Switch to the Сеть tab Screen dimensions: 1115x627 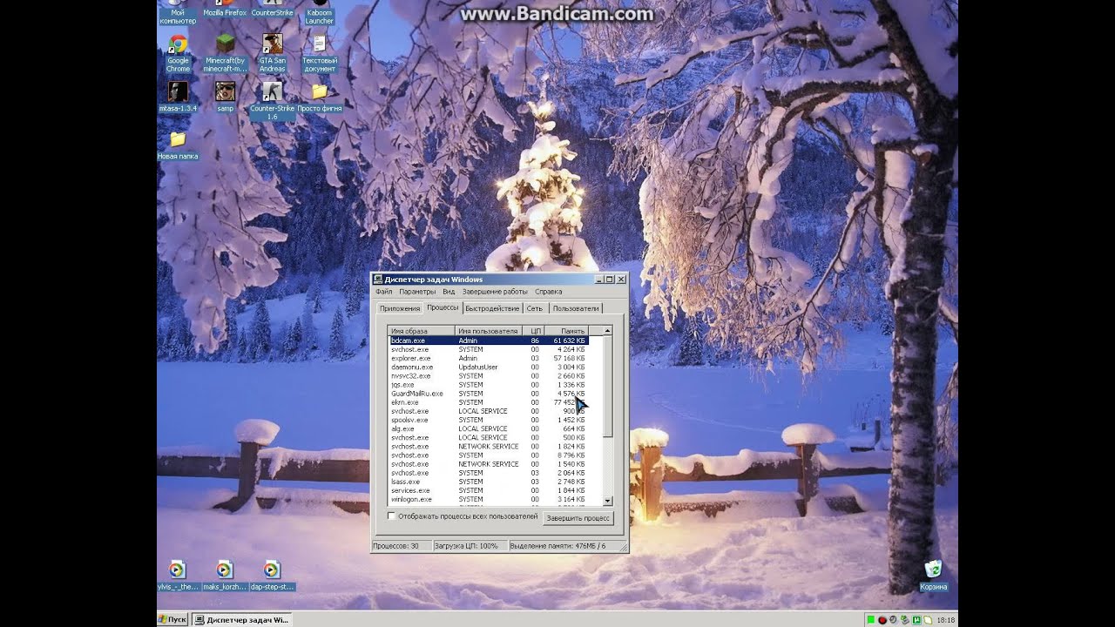pyautogui.click(x=534, y=308)
